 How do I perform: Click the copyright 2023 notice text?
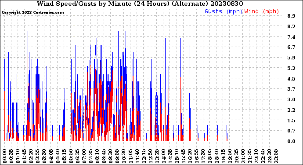pos(32,12)
